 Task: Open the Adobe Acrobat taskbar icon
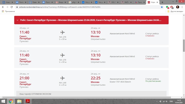pos(28,101)
